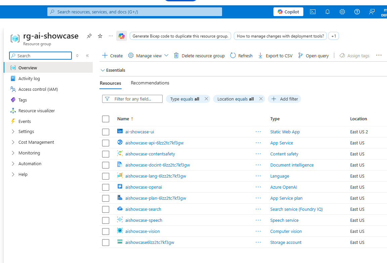Open more options next to title

[111, 36]
